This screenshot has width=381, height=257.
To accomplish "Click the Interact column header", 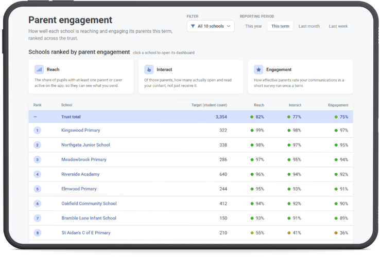I will click(x=295, y=105).
